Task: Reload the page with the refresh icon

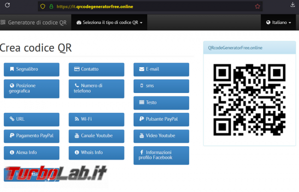Action: [x=7, y=5]
